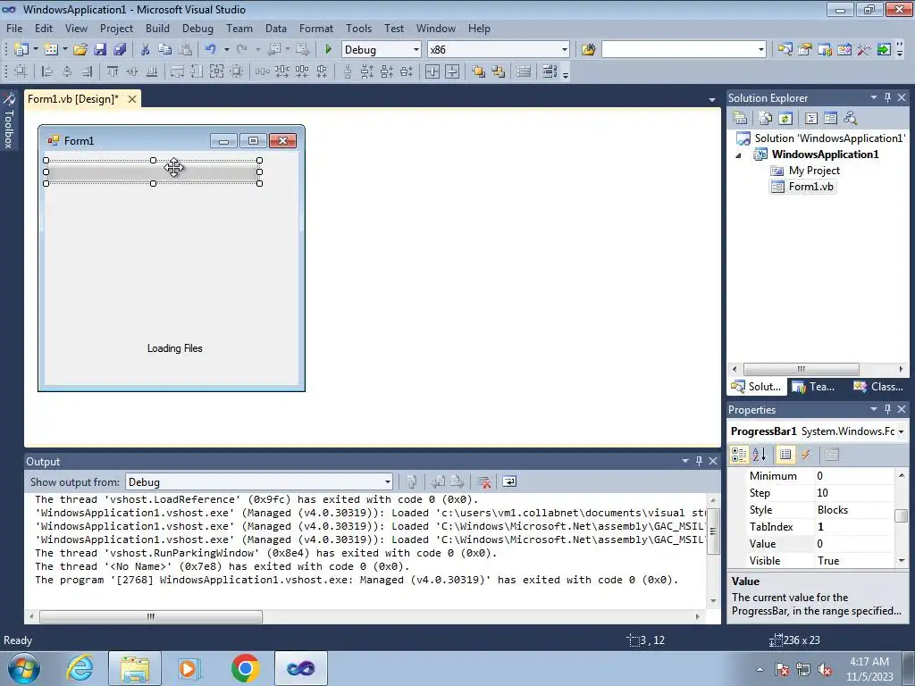Image resolution: width=915 pixels, height=686 pixels.
Task: Open the Solution Explorer window position menu
Action: coord(874,98)
